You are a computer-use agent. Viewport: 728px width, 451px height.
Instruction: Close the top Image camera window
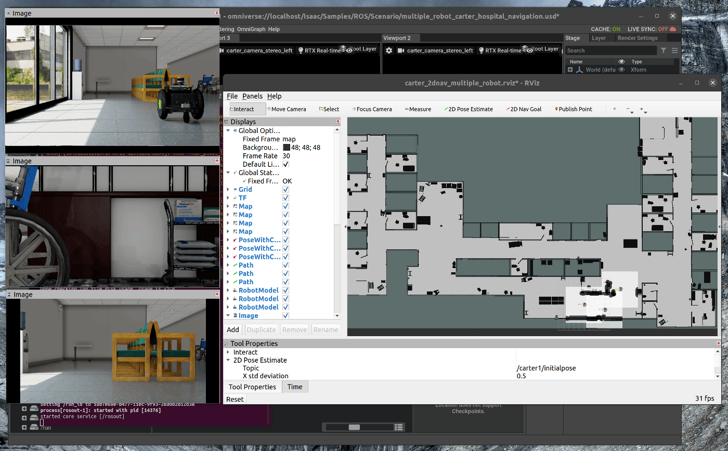tap(217, 13)
